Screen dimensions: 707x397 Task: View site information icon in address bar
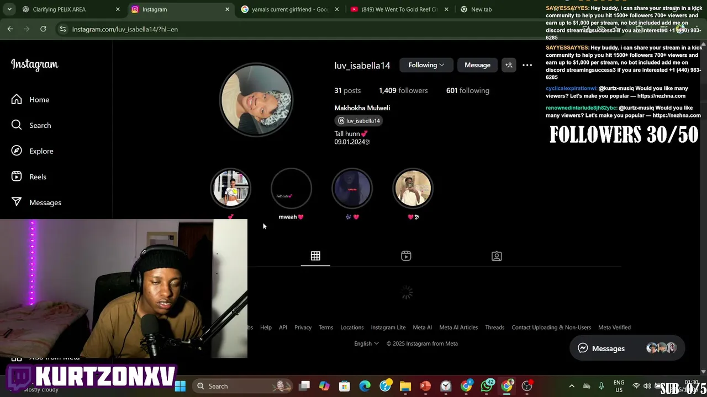pos(63,29)
